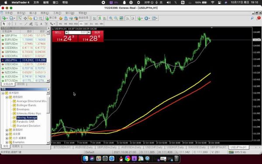Select the crosshair tool
The height and width of the screenshot is (164, 262).
(9, 24)
